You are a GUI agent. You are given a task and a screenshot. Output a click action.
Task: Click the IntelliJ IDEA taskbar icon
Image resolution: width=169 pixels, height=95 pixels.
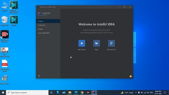pyautogui.click(x=94, y=93)
